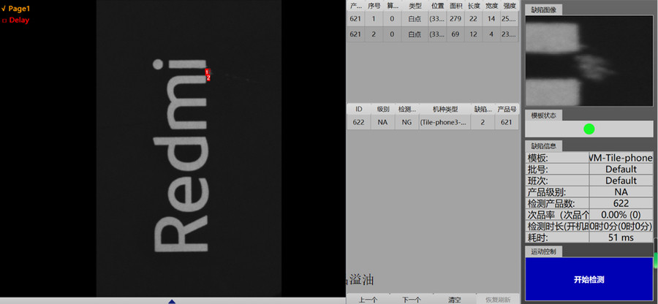Click the Tile-phone3 model type cell
658x304 pixels.
445,123
